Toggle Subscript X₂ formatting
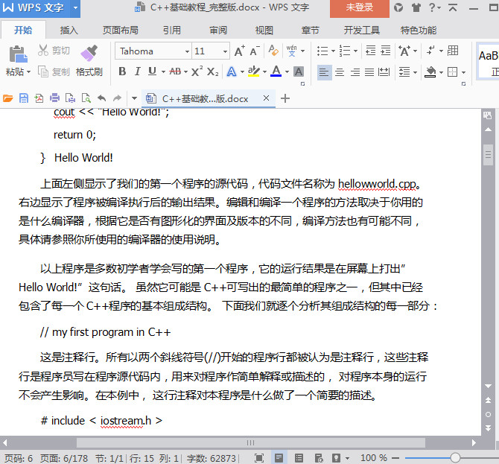This screenshot has height=464, width=499. [x=212, y=72]
